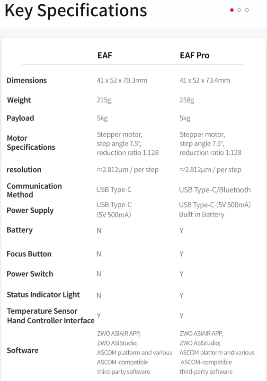267x381 pixels.
Task: Switch to the second carousel dot
Action: (x=239, y=10)
